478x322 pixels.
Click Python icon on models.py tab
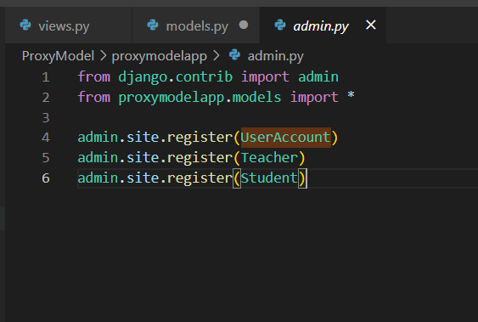pyautogui.click(x=153, y=25)
